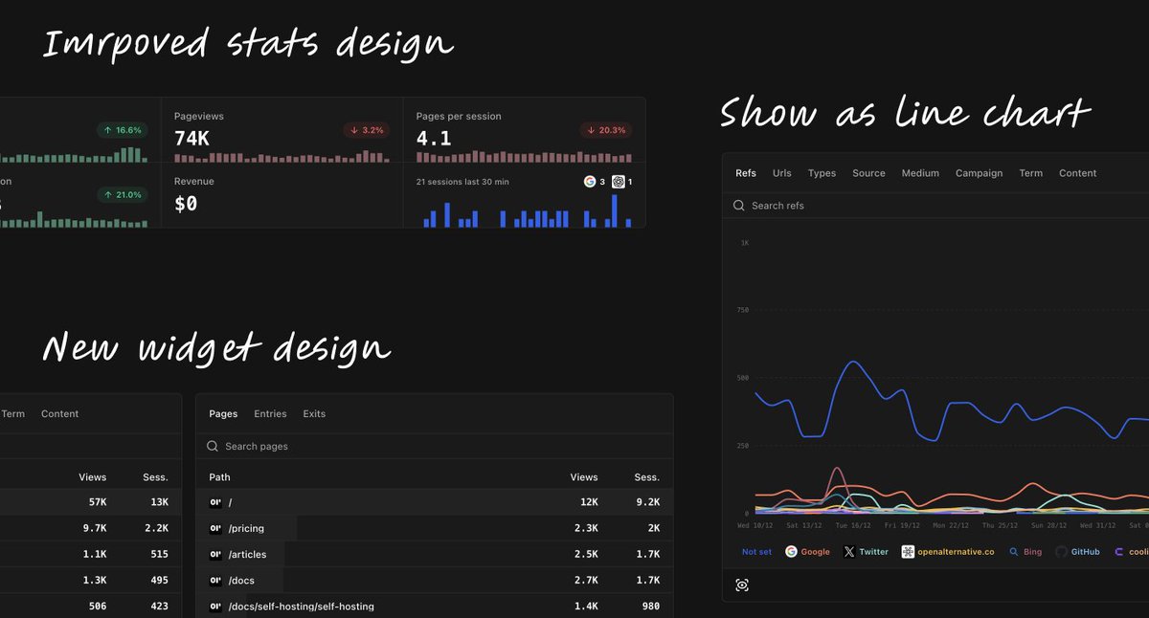Click the 9.7K views cell
The image size is (1149, 618).
94,528
